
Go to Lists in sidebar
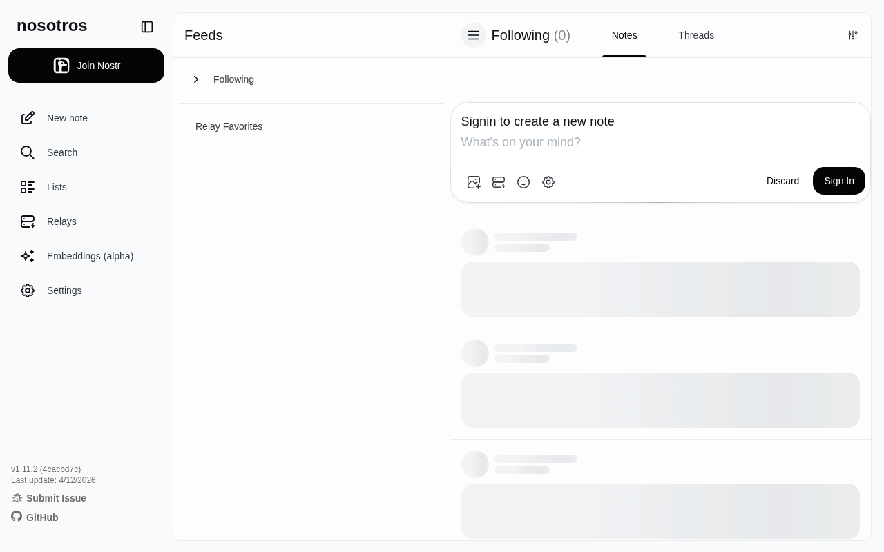[57, 187]
